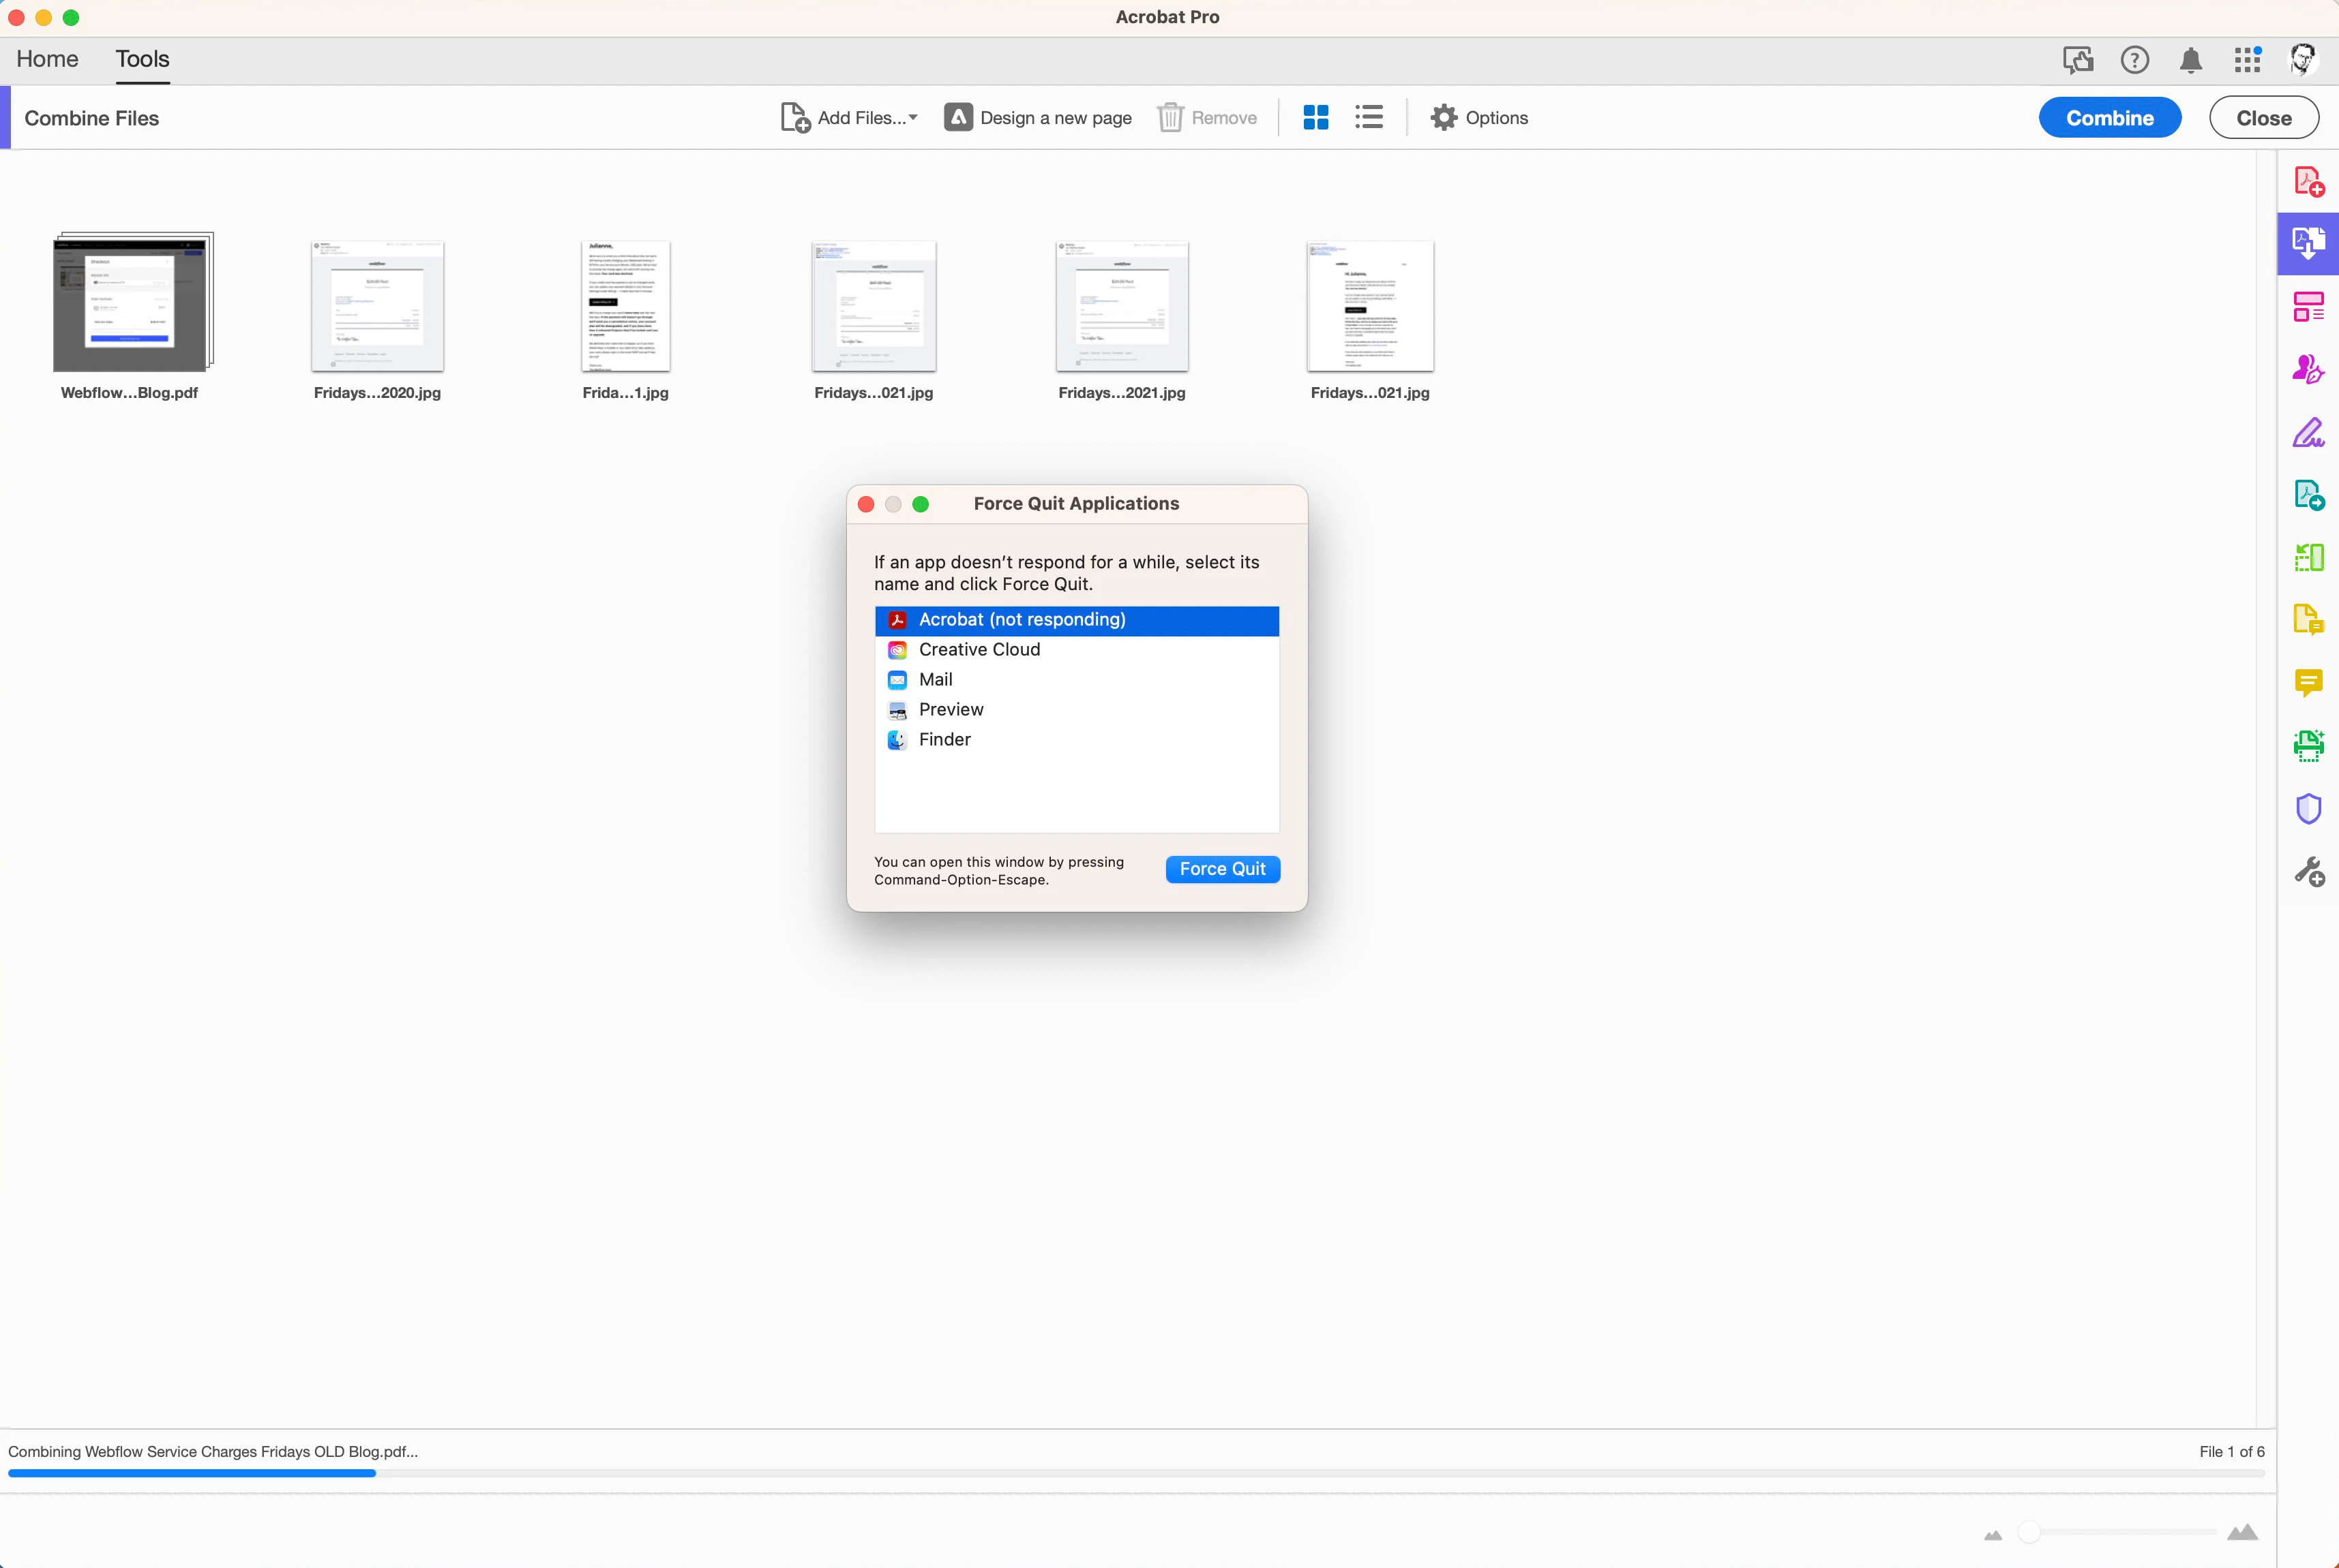Click the notifications bell icon
This screenshot has width=2339, height=1568.
click(x=2190, y=60)
